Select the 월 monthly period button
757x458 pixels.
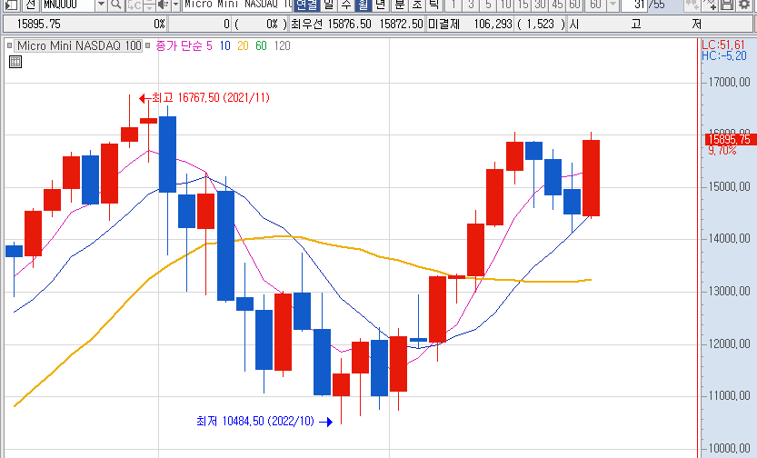pyautogui.click(x=363, y=5)
